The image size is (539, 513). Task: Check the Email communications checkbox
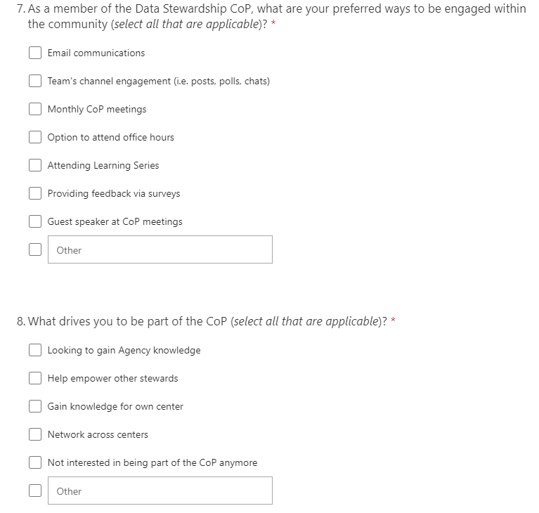click(35, 53)
